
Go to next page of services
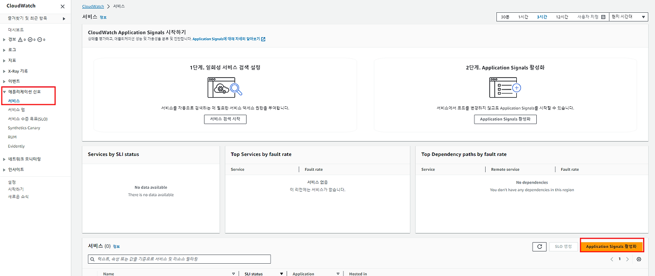(x=628, y=259)
